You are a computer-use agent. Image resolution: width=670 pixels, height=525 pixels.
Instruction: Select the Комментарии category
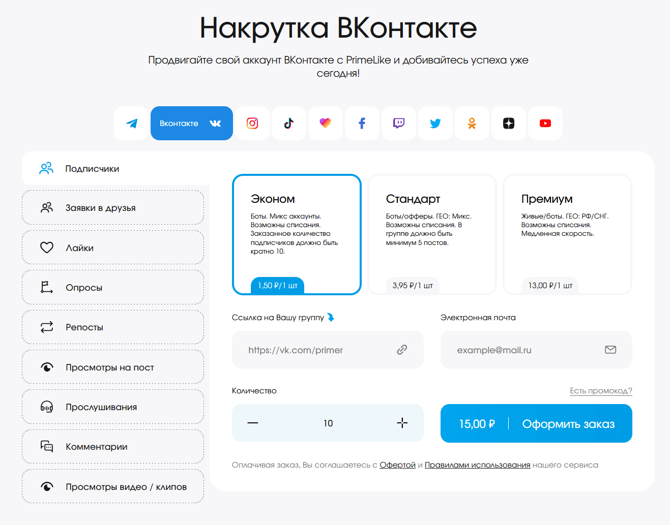(x=113, y=446)
